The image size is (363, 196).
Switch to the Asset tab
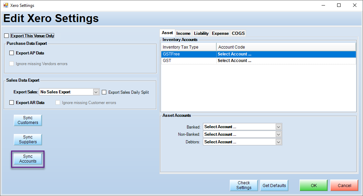pyautogui.click(x=167, y=33)
